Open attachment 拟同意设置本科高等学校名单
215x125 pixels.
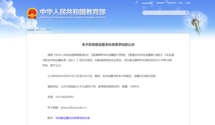pyautogui.click(x=72, y=118)
